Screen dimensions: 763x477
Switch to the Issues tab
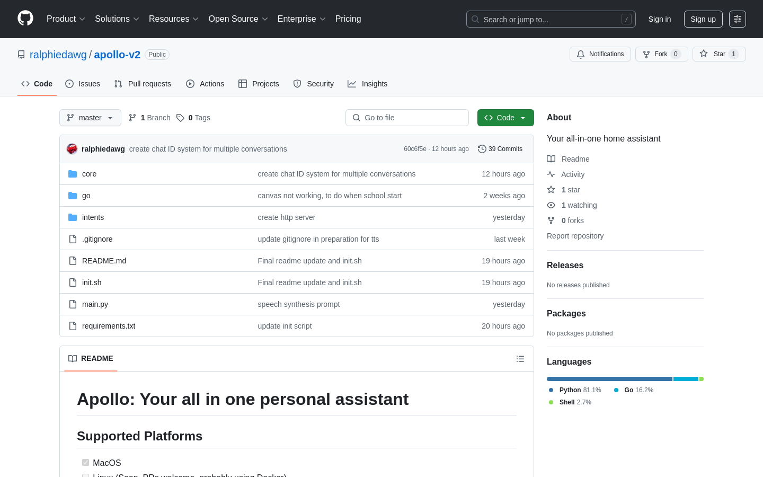pos(83,84)
